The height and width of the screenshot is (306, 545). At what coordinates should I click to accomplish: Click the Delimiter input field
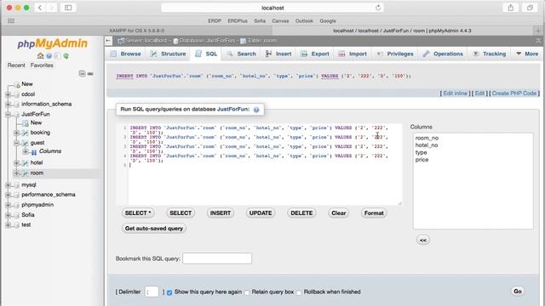coord(152,292)
